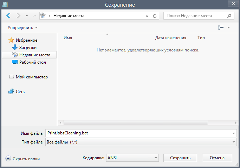Toggle Скрыть папки to collapse folders
Viewport: 240px width, 168px height.
pos(22,159)
